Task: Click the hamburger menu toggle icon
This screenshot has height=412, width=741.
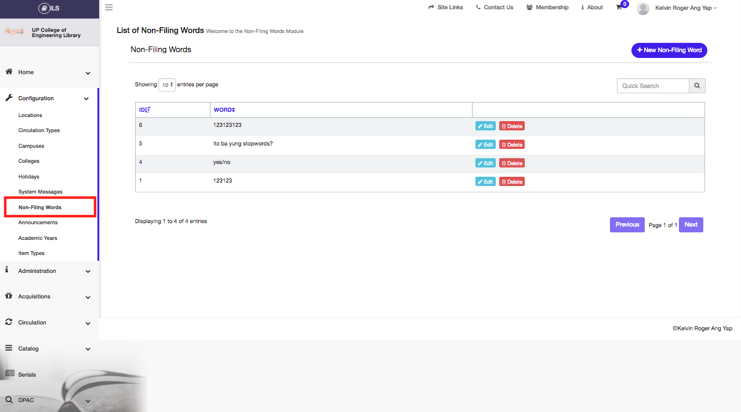Action: coord(109,8)
